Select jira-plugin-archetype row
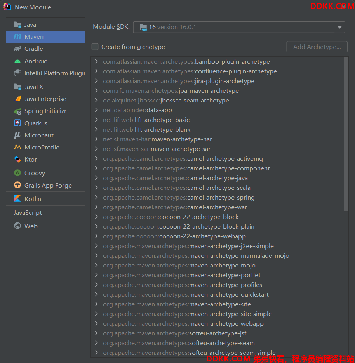This screenshot has height=363, width=355. tap(217, 81)
